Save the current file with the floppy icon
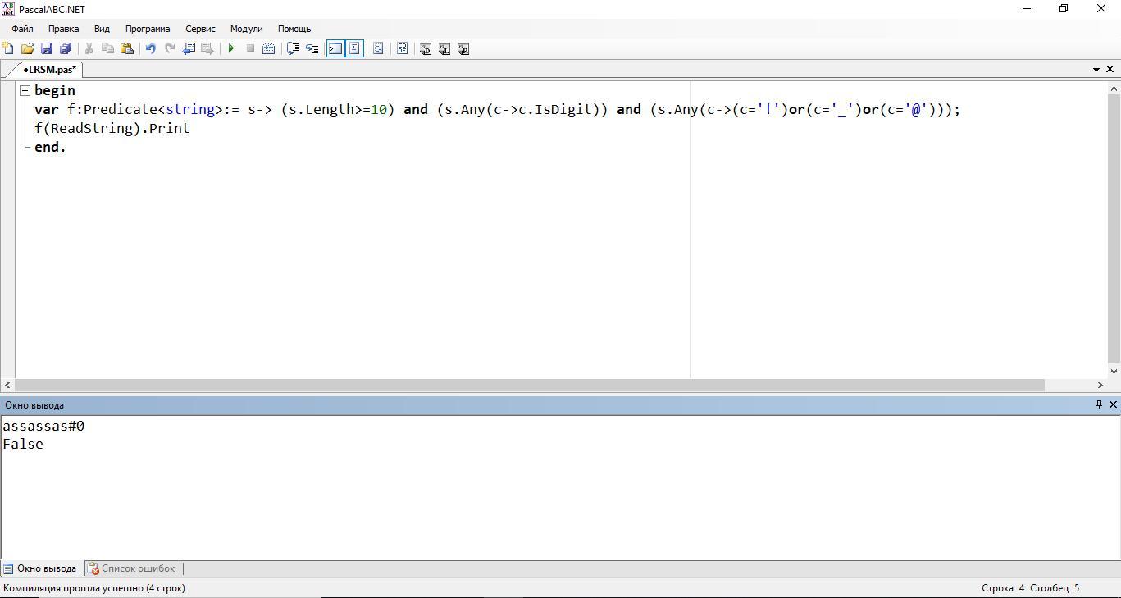 pos(47,49)
